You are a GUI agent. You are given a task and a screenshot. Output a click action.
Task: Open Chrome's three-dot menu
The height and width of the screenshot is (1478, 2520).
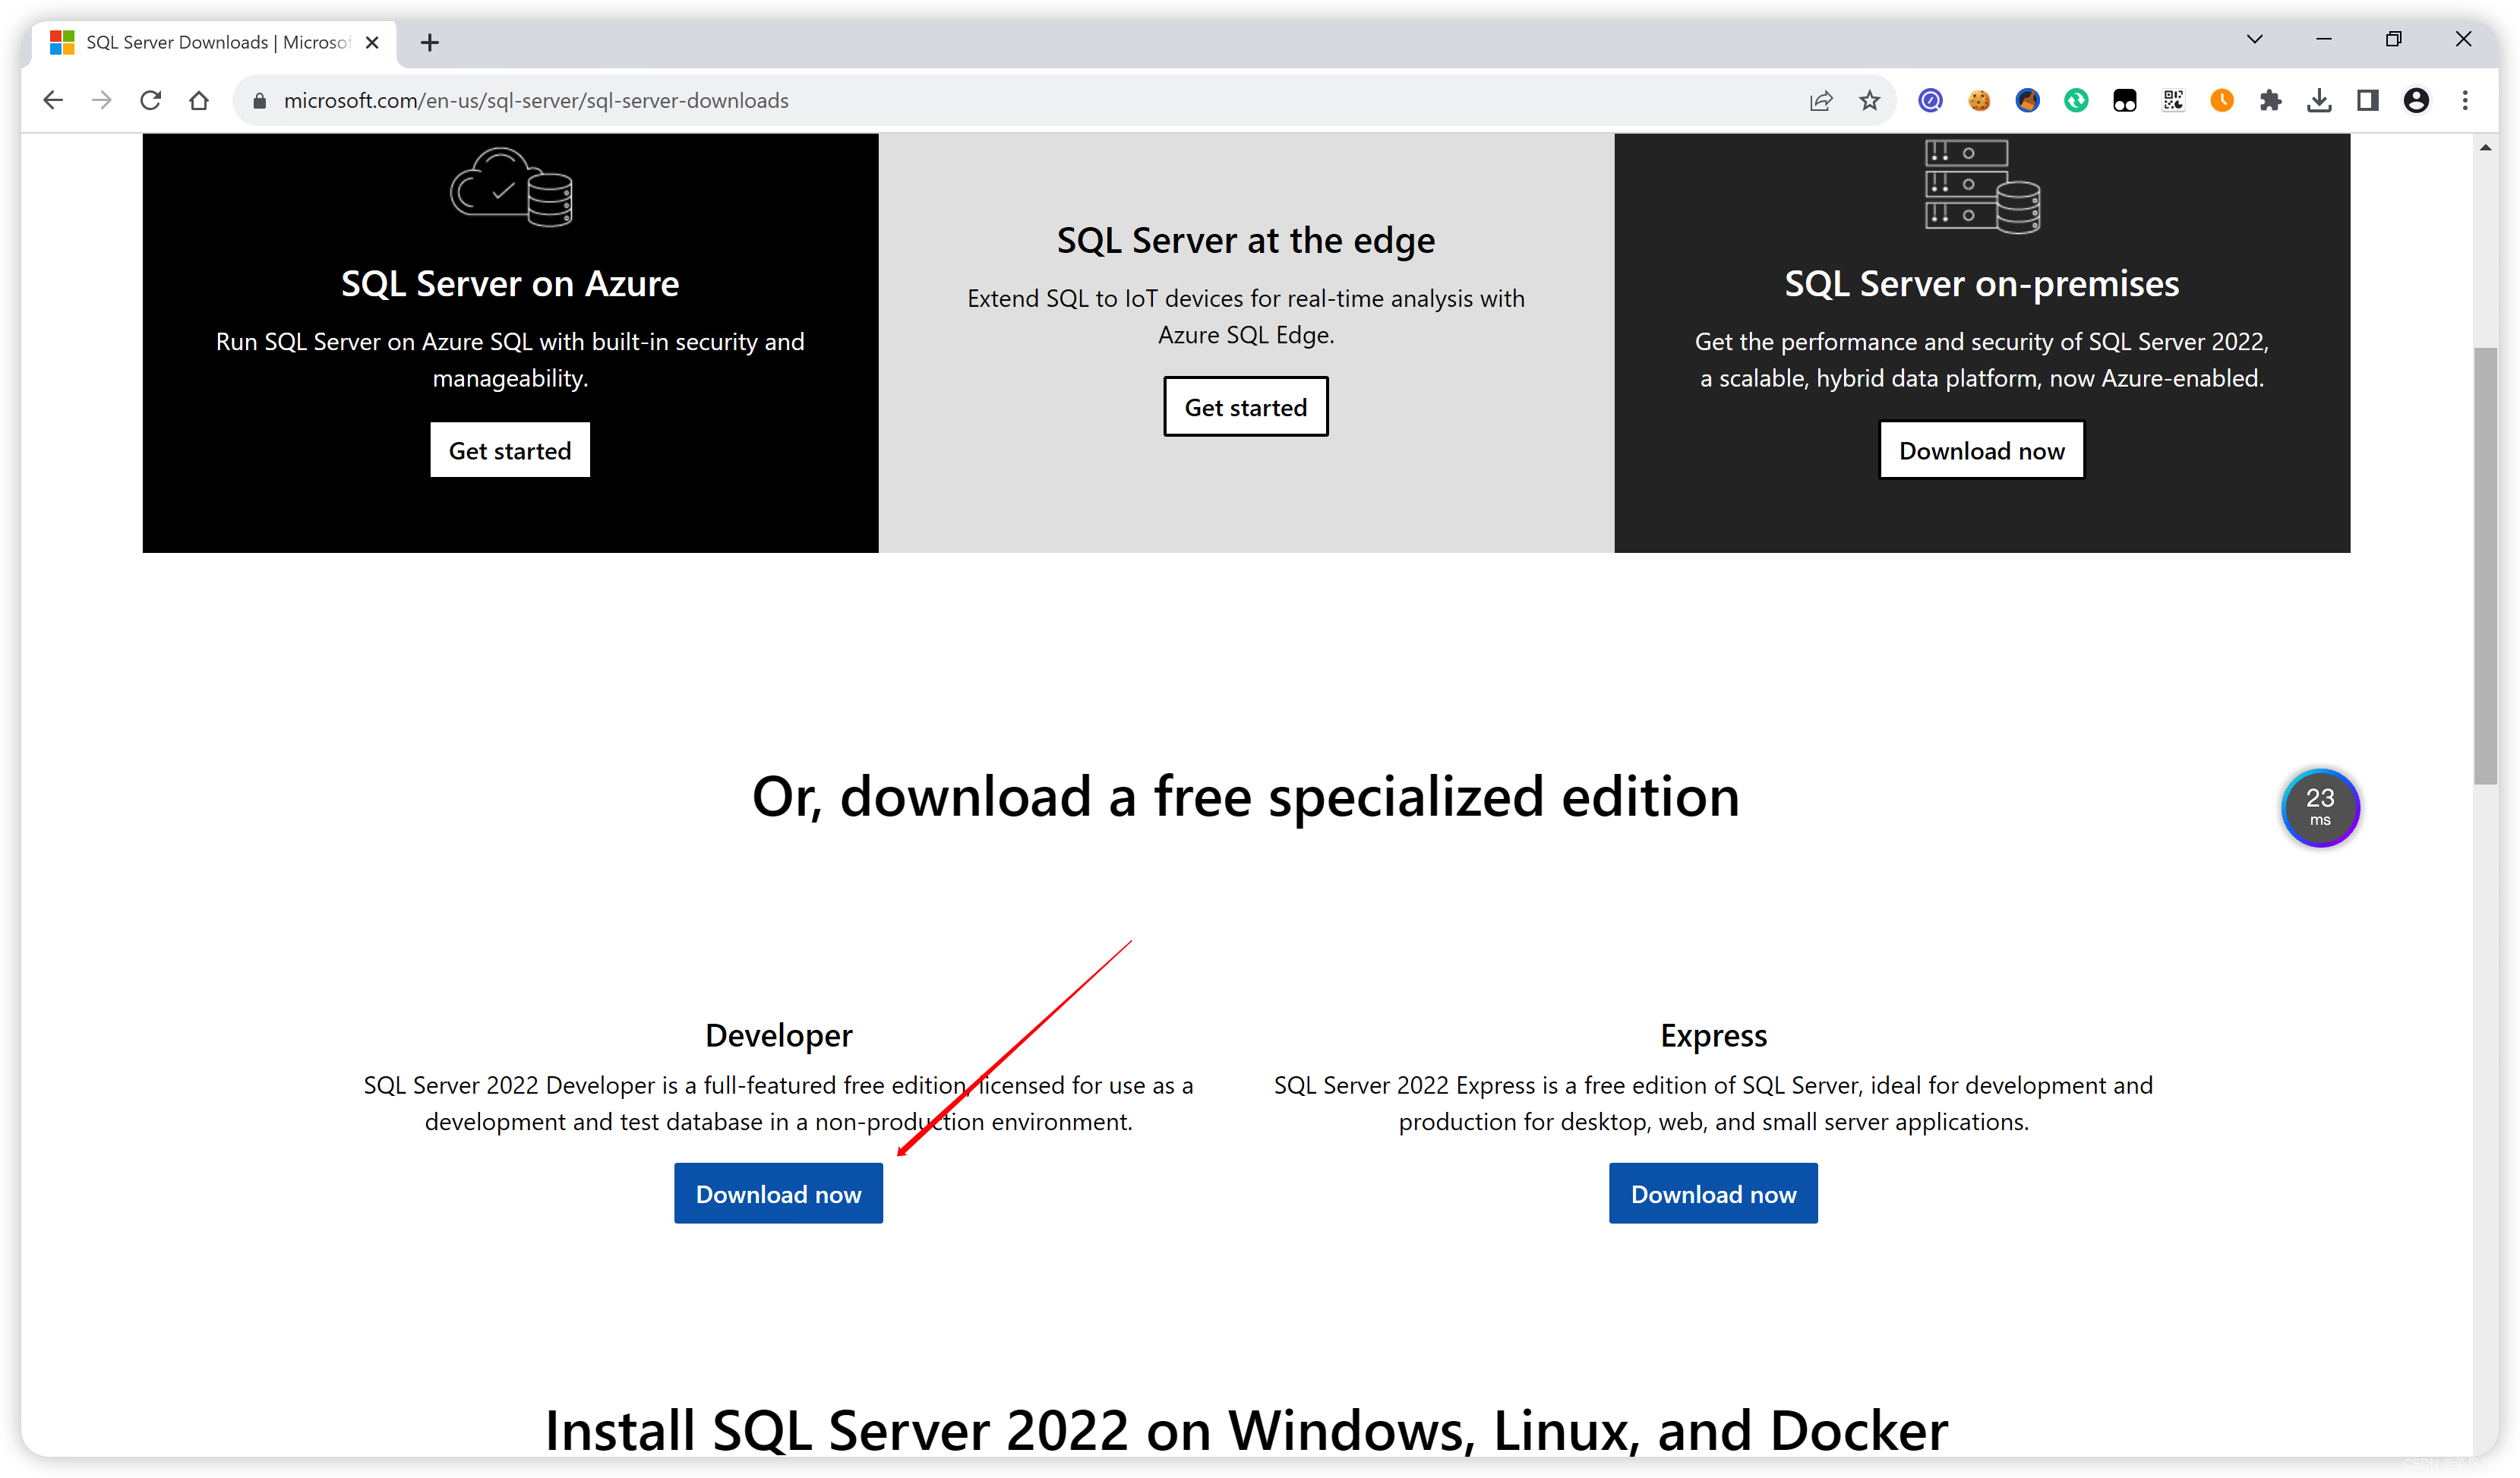coord(2465,100)
